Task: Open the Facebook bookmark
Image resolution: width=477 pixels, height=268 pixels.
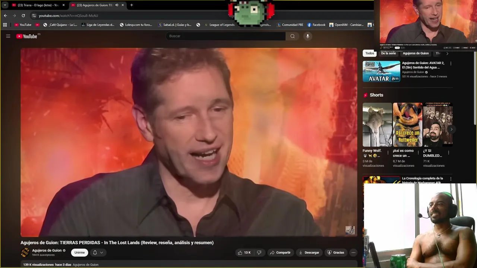Action: coord(316,25)
